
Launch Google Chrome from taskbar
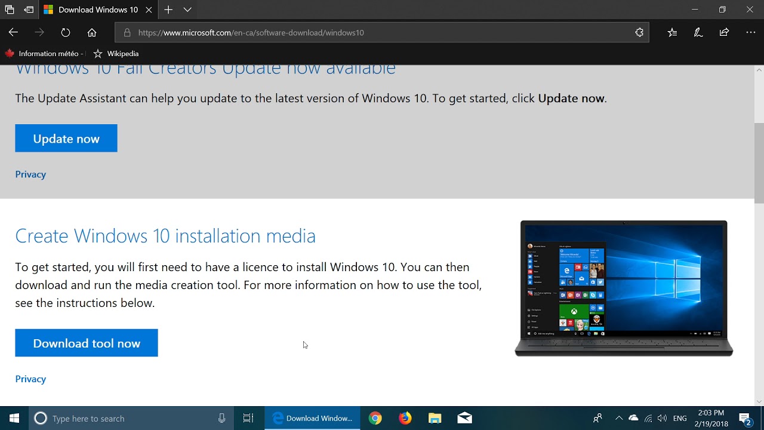pyautogui.click(x=375, y=418)
